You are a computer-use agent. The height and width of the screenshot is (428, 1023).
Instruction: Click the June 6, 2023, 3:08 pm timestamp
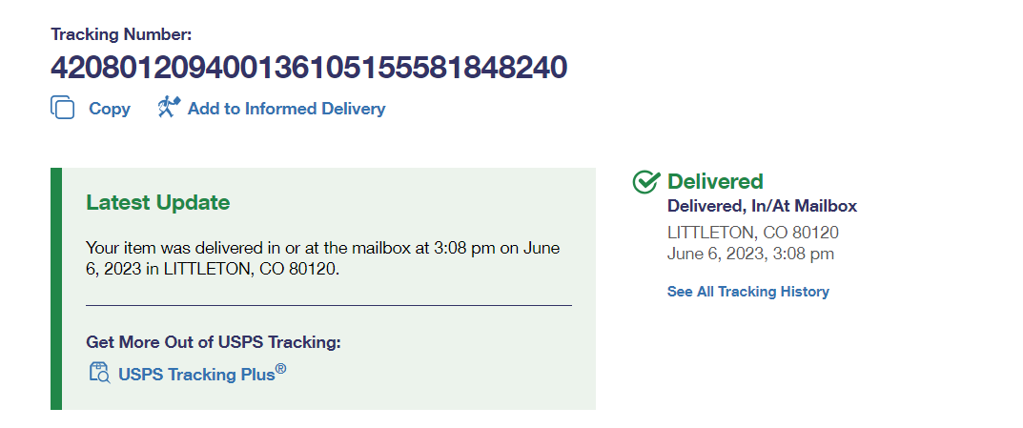750,254
